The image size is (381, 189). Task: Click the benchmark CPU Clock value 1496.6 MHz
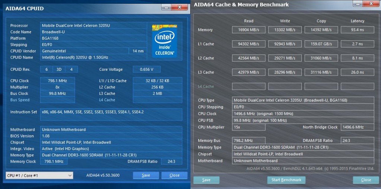click(303, 113)
